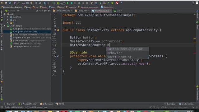Close the strings.xml tab

(x=89, y=11)
